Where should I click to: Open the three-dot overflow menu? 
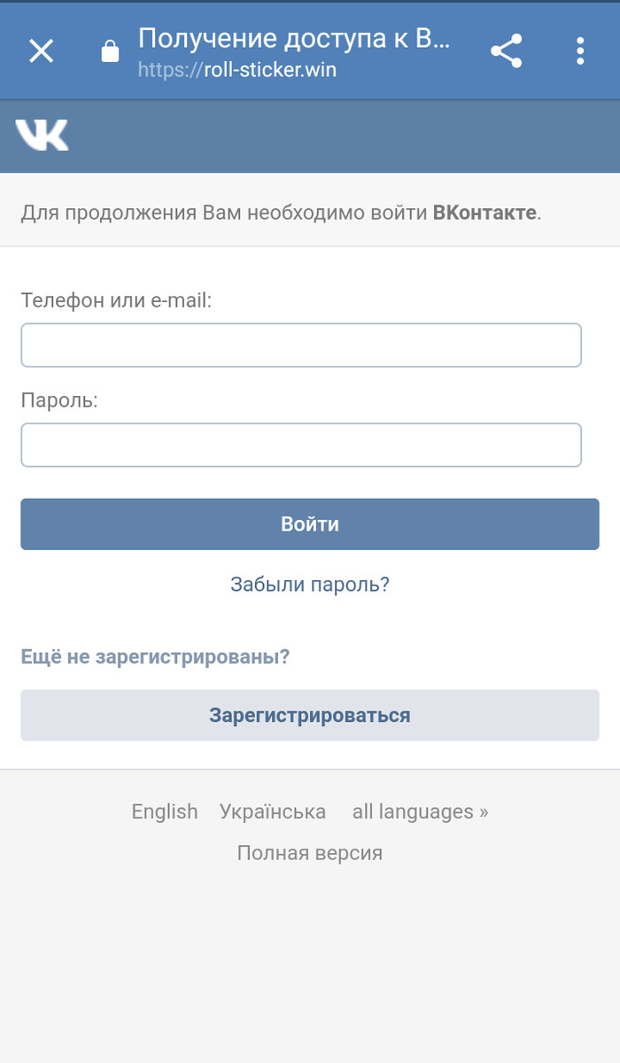[x=580, y=51]
